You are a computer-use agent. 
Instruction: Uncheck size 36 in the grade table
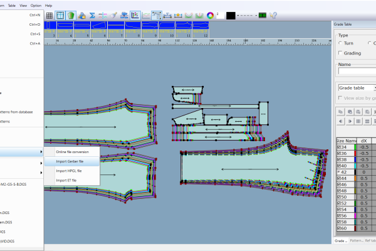(x=339, y=153)
